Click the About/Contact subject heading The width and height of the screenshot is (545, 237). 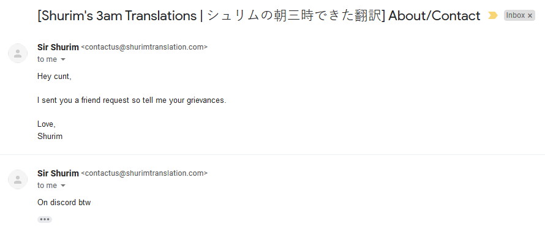(259, 16)
